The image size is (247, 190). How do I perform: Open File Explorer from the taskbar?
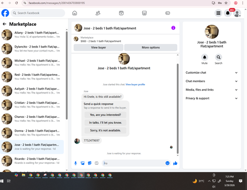[x=23, y=175]
